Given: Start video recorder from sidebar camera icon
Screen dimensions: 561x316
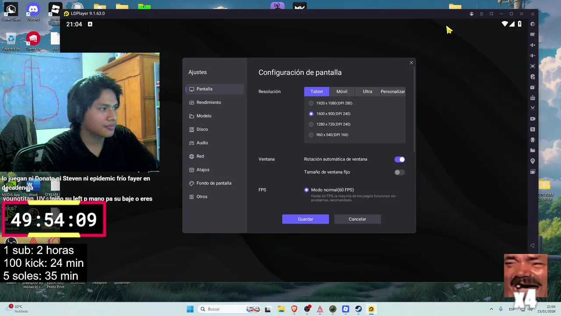Looking at the screenshot, I should (x=533, y=119).
